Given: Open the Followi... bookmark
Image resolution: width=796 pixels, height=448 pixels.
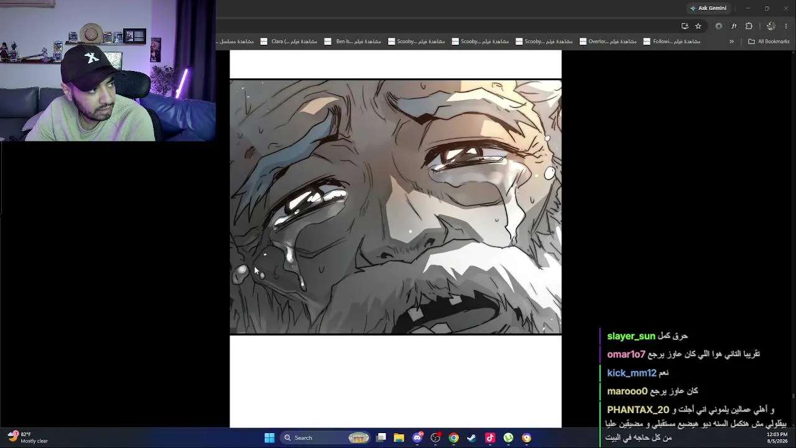Looking at the screenshot, I should [672, 42].
